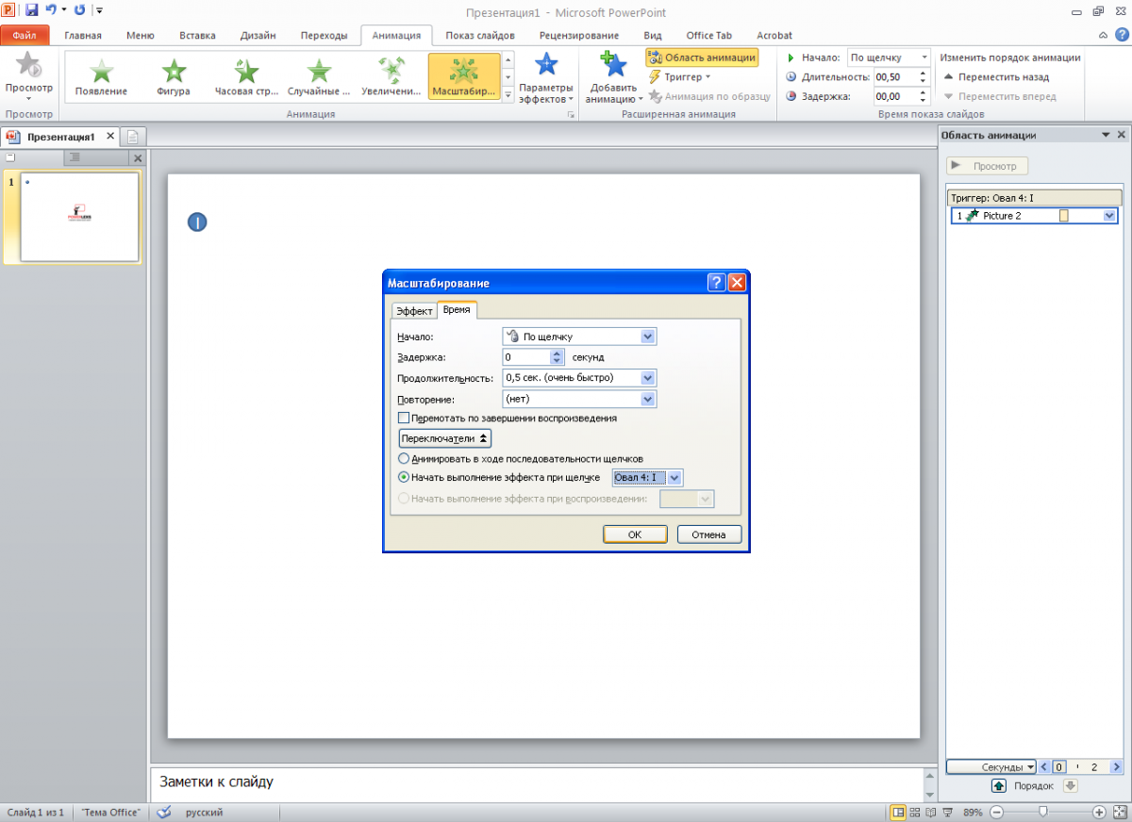Apply the Увеличение animation effect

[x=391, y=77]
